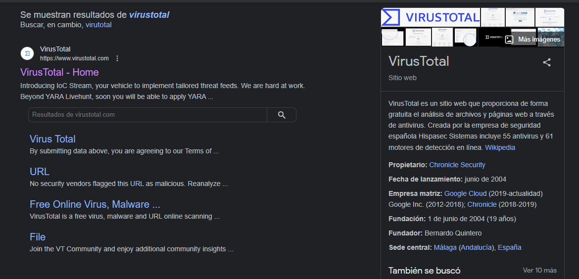Open the three-dot options for the VirusTotal result

click(x=117, y=58)
